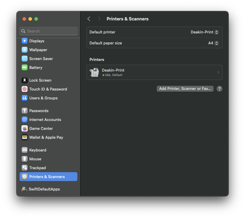Click the Lock Screen icon
This screenshot has height=218, width=245.
pyautogui.click(x=25, y=80)
